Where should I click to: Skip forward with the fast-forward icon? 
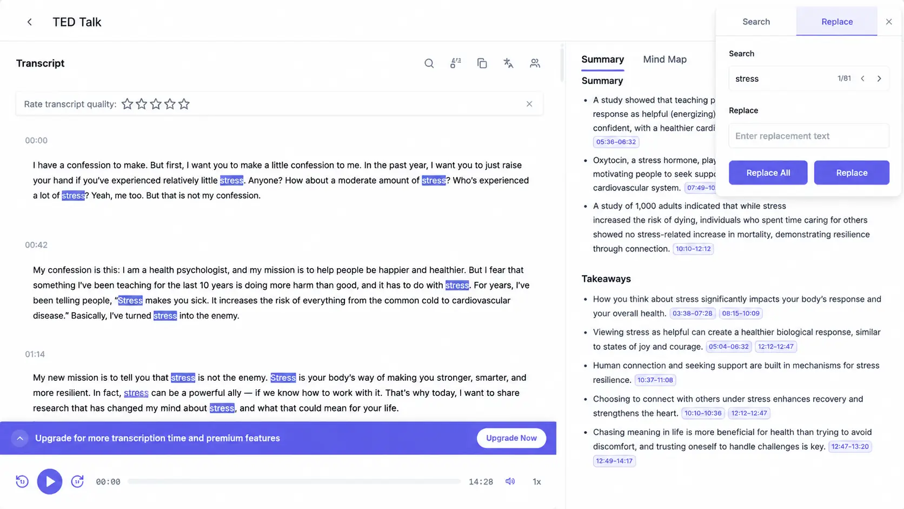coord(77,481)
